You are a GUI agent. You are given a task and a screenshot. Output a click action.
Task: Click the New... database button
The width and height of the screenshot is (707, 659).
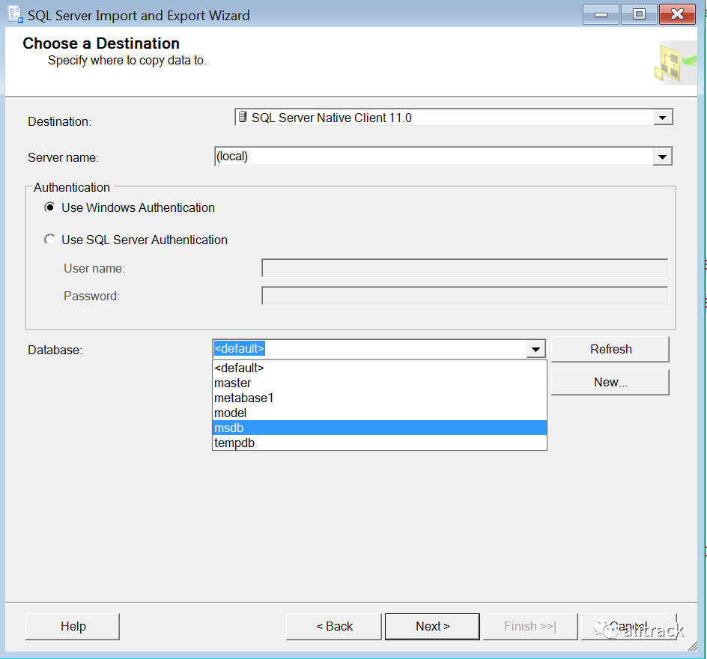pos(610,382)
